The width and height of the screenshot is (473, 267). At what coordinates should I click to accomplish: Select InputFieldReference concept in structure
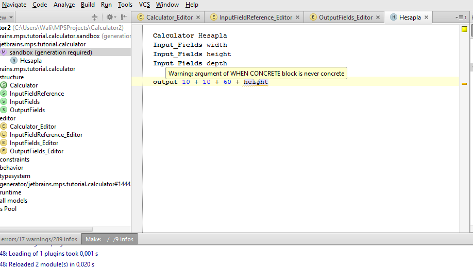(37, 94)
